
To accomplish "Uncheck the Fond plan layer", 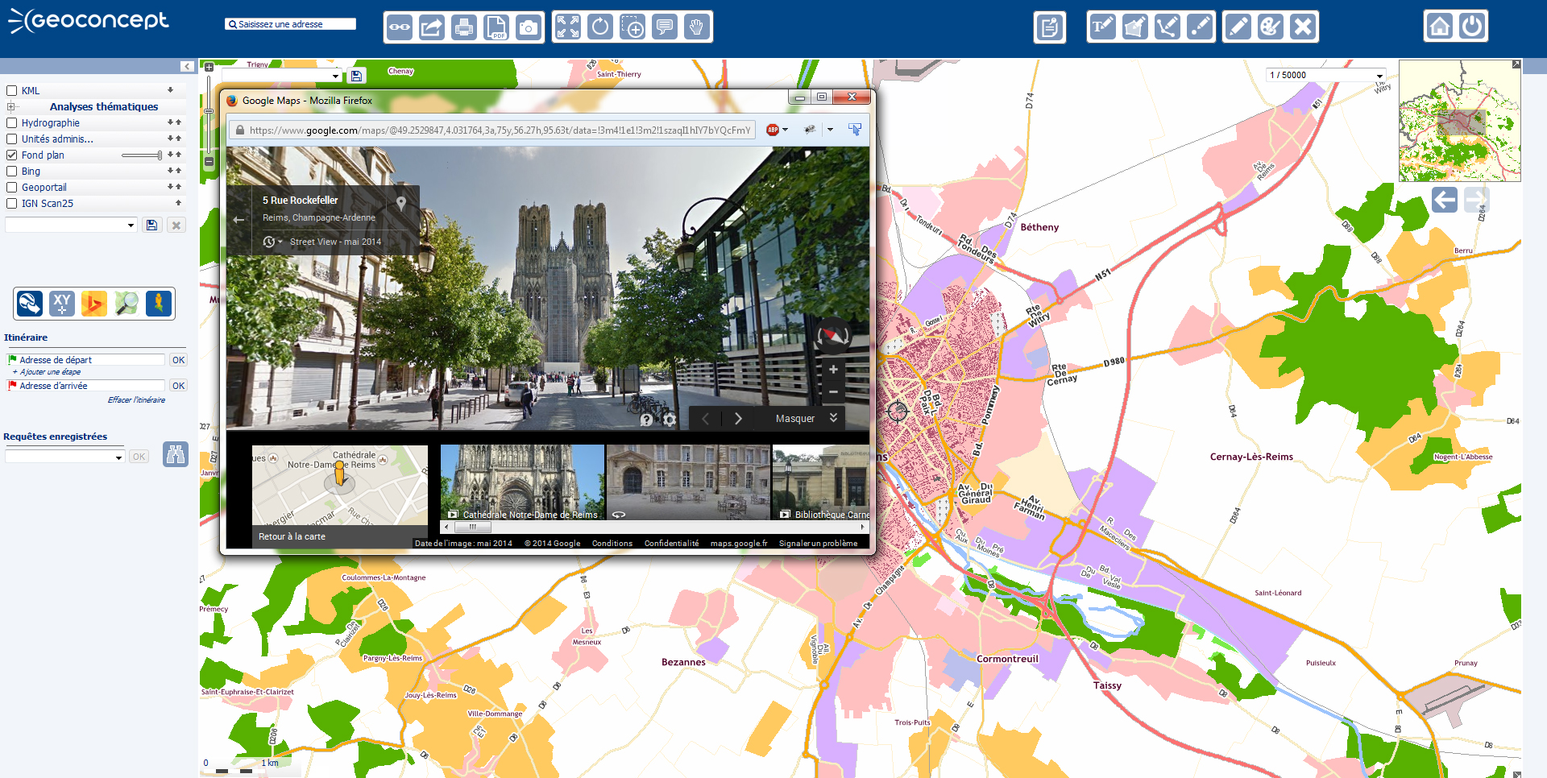I will [x=12, y=155].
